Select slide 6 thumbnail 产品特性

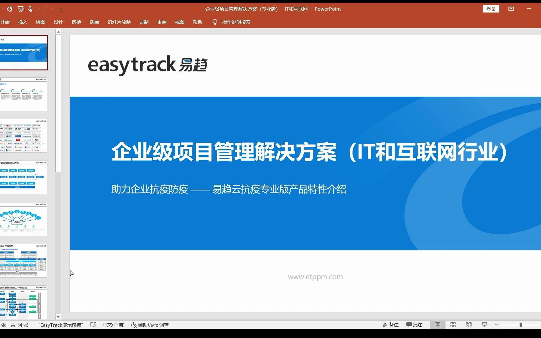coord(23,261)
